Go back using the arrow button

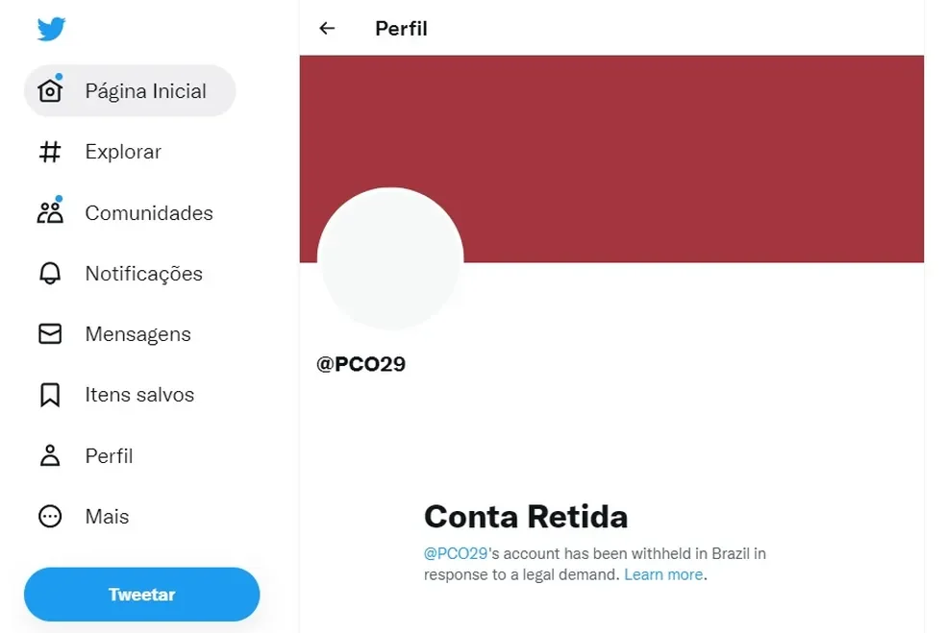327,29
